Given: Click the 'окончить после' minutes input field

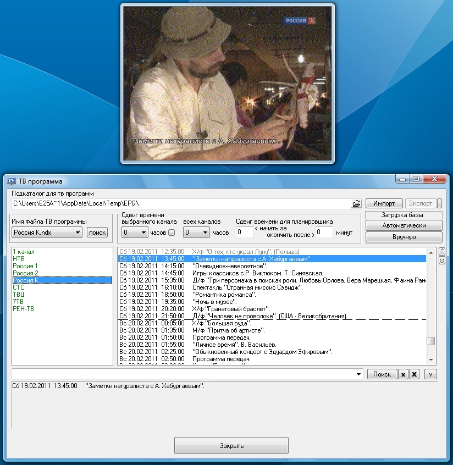Looking at the screenshot, I should (324, 232).
